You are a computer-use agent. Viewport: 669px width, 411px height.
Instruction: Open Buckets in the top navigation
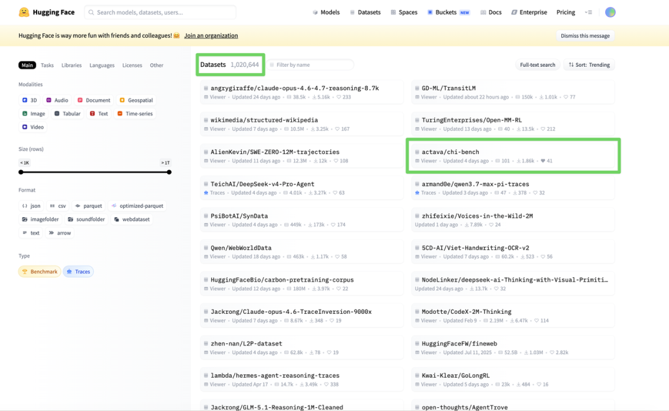[x=448, y=12]
